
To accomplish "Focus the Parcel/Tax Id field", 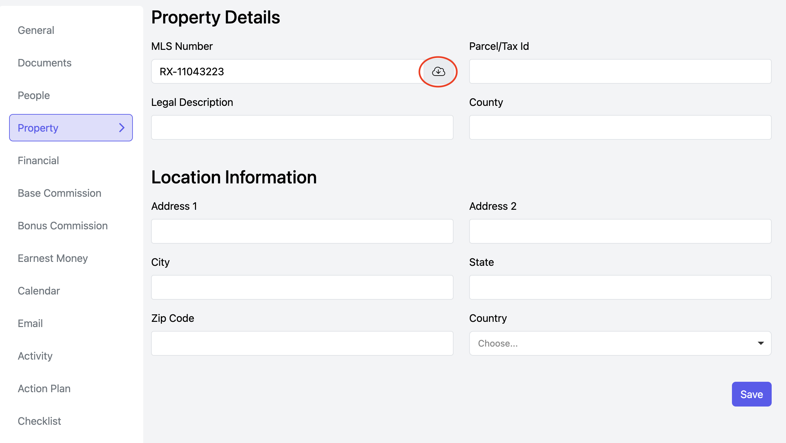I will (620, 71).
